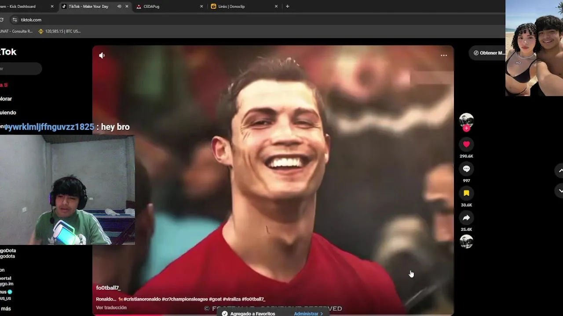The height and width of the screenshot is (316, 563).
Task: Go to the next video with down arrow
Action: (560, 190)
